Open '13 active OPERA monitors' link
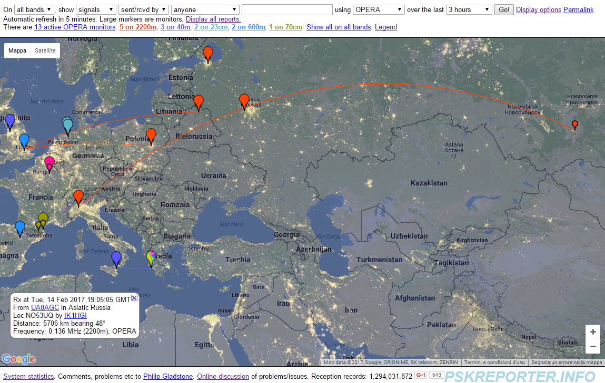 [75, 27]
